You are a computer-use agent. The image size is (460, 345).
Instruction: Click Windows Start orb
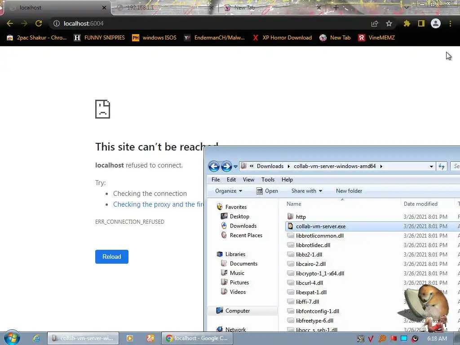click(x=12, y=338)
